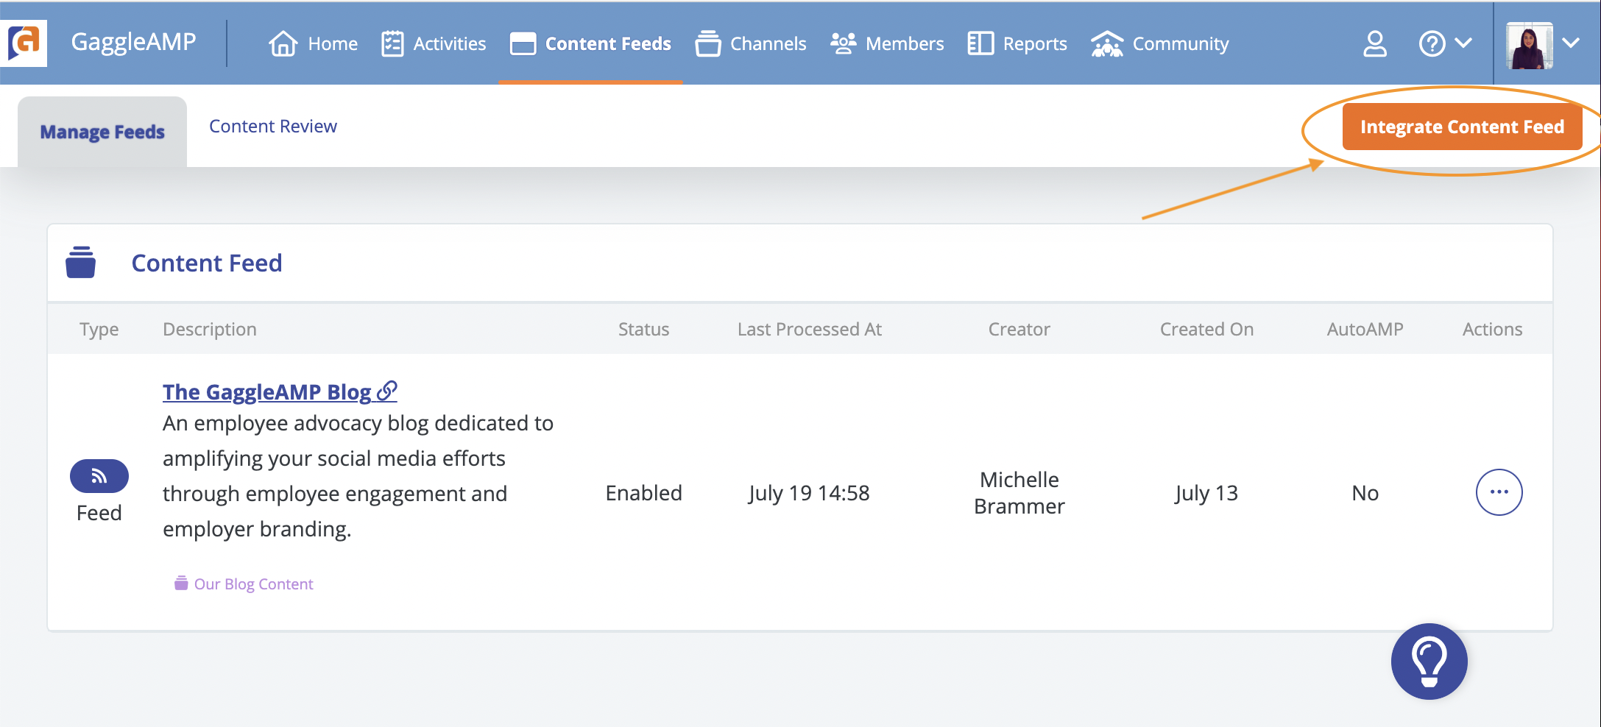Click the blog description paragraph text
1601x727 pixels.
click(358, 476)
